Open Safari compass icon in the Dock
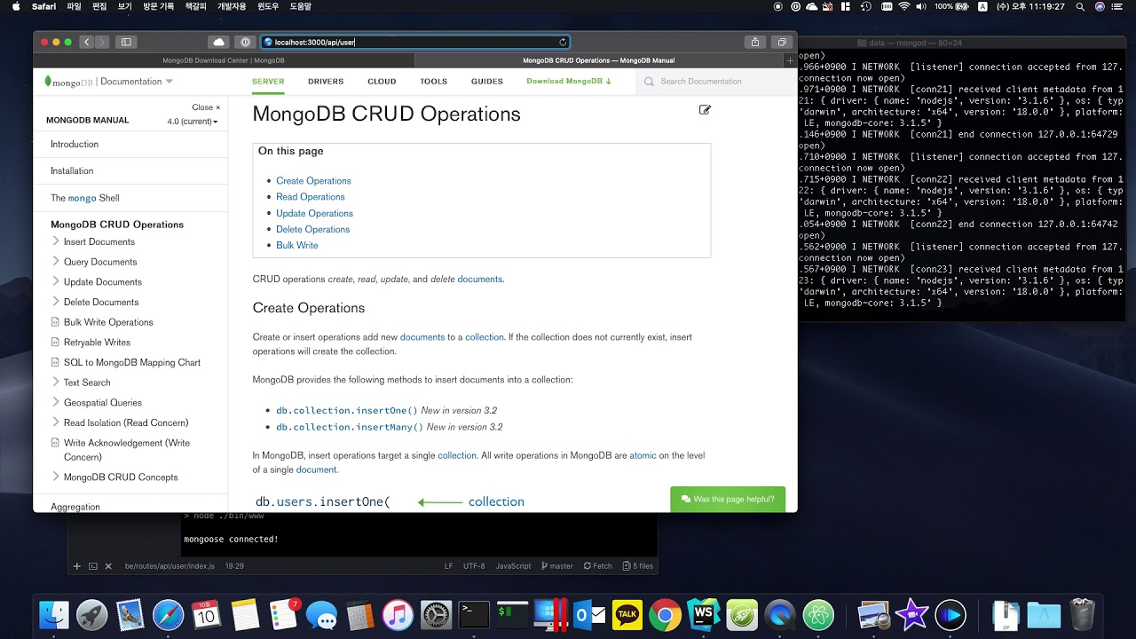The width and height of the screenshot is (1136, 639). (168, 614)
